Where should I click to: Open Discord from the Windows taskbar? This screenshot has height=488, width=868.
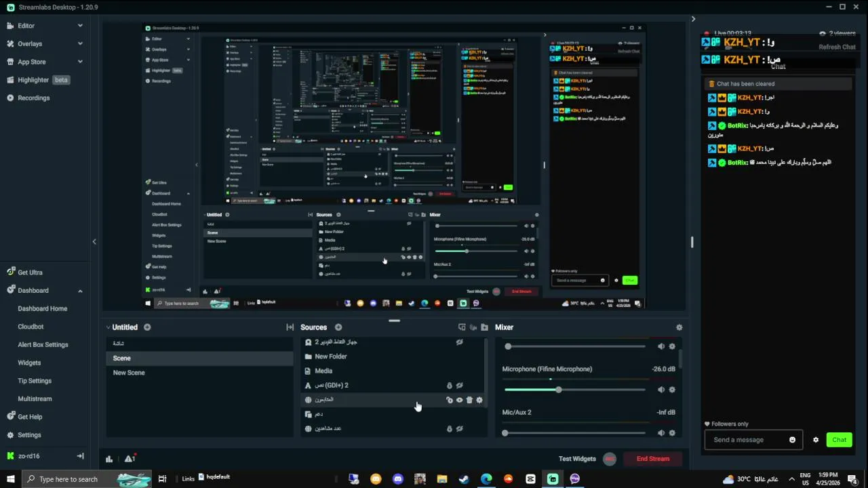[x=398, y=479]
